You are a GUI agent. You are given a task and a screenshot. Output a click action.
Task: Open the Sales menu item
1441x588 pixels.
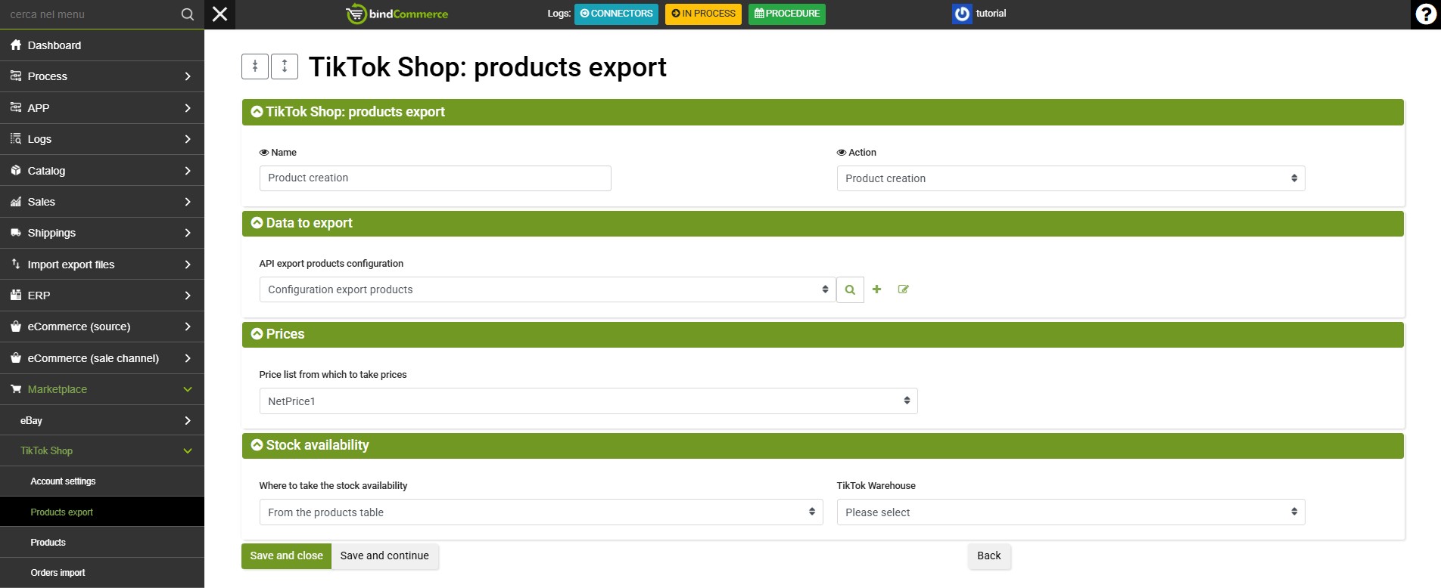[102, 202]
